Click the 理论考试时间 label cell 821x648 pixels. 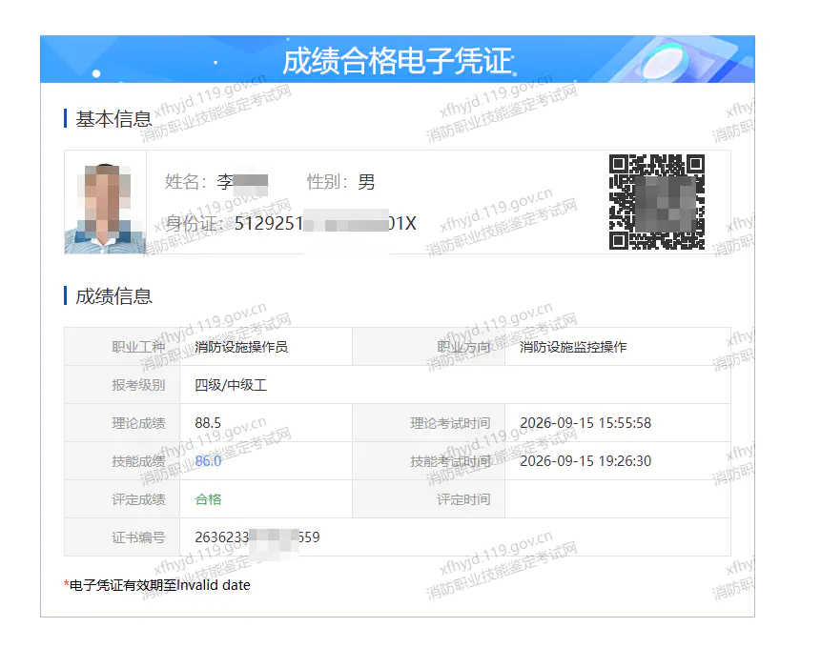click(429, 423)
